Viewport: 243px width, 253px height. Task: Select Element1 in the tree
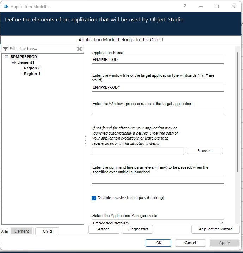tap(26, 62)
